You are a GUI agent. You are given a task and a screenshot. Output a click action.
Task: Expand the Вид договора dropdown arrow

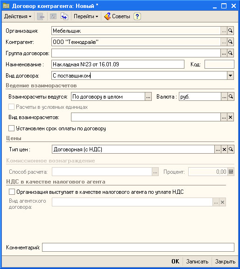230,76
